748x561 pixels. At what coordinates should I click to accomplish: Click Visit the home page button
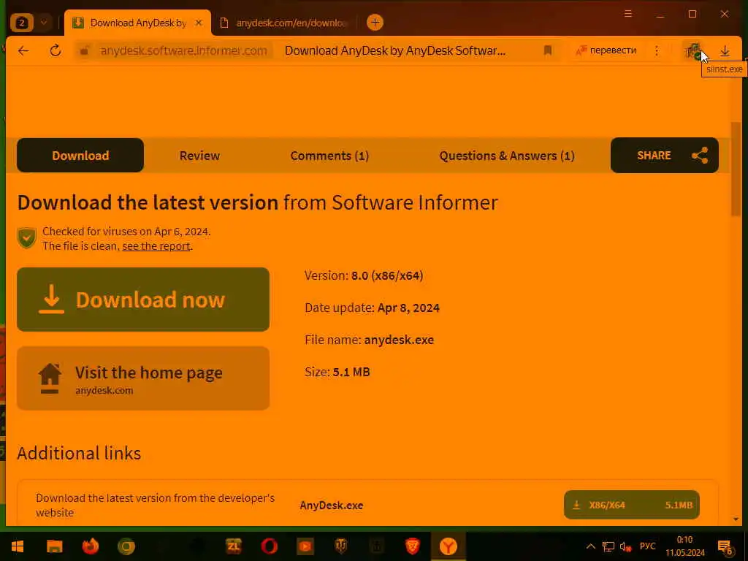coord(143,378)
